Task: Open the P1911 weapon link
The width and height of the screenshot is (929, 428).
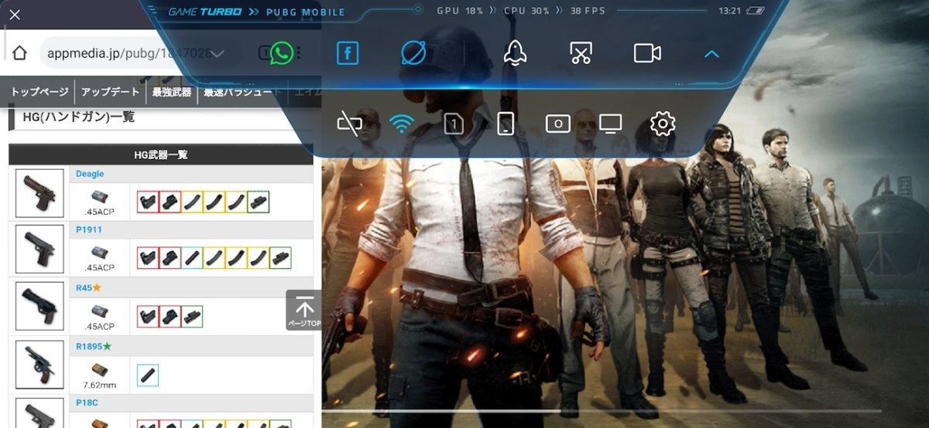Action: pos(89,229)
